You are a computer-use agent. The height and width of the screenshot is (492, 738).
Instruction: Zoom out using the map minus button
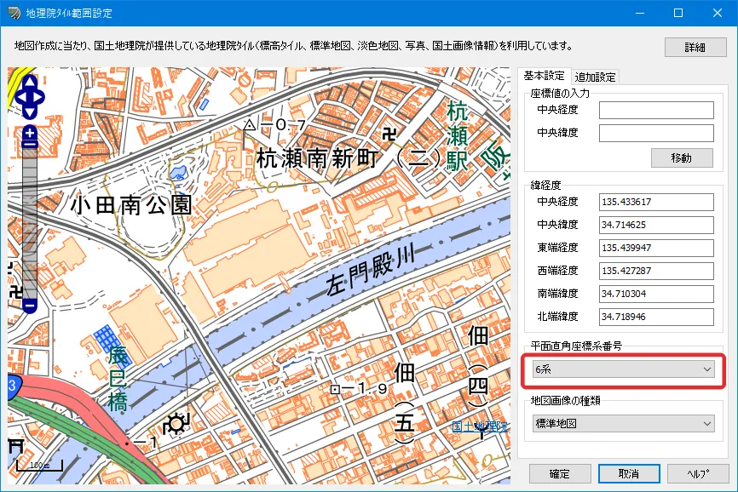30,304
